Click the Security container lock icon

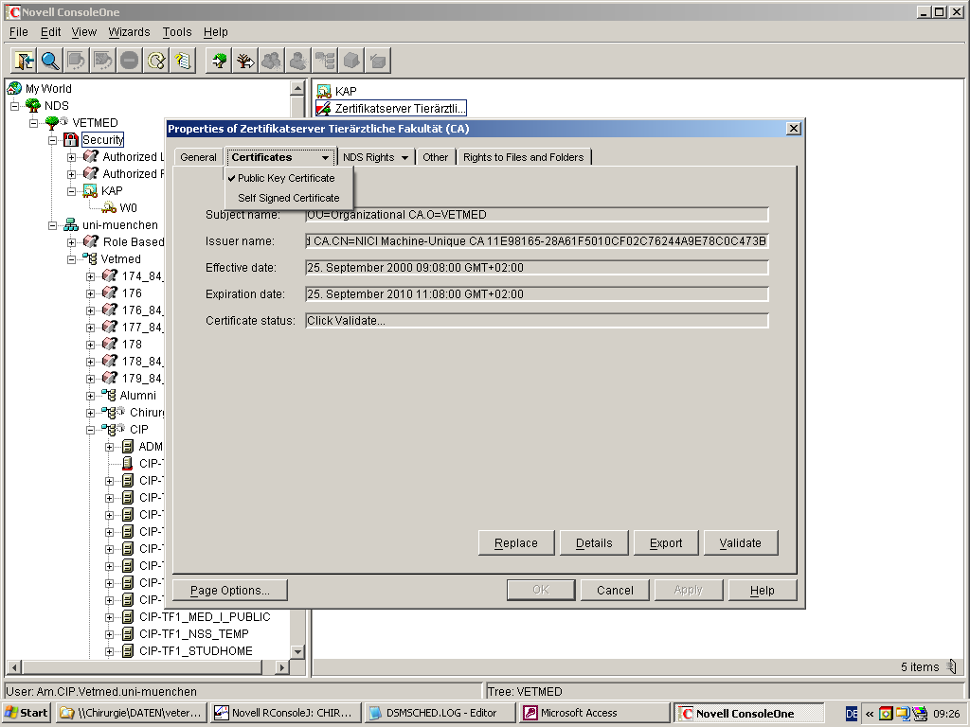[70, 140]
